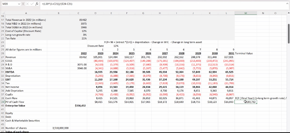The width and height of the screenshot is (290, 133).
Task: Select column O header
Action: pyautogui.click(x=275, y=13)
